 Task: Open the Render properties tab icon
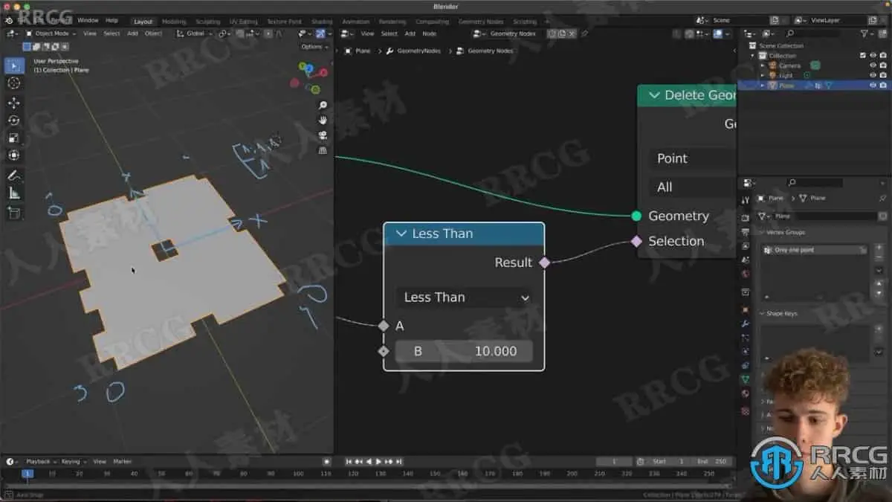click(x=746, y=218)
